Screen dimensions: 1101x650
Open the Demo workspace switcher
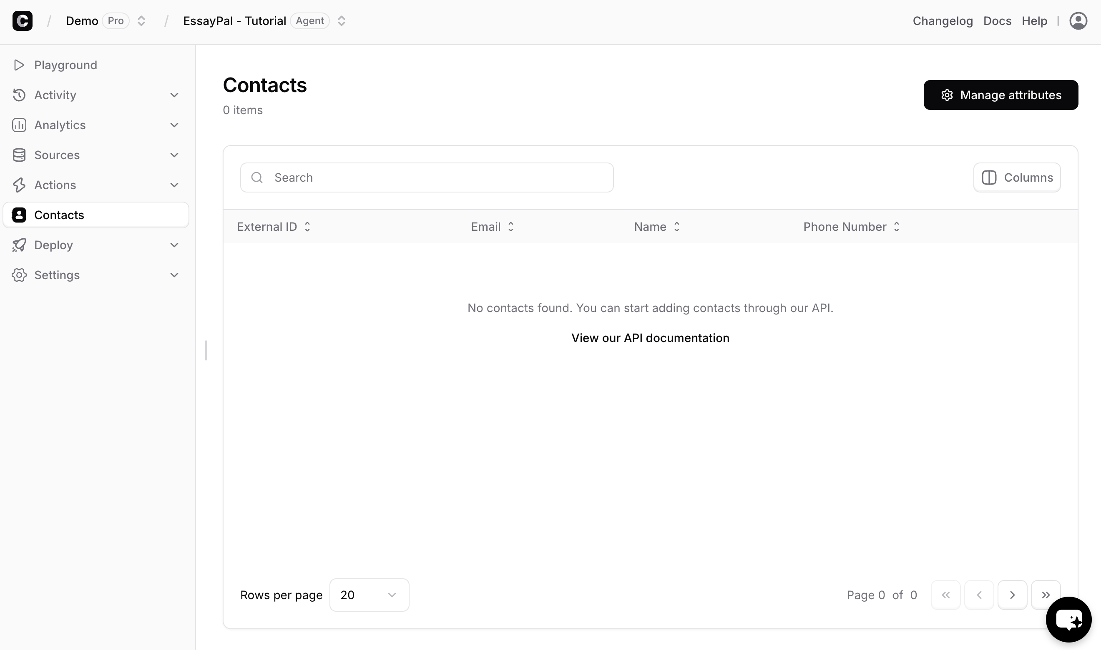141,20
